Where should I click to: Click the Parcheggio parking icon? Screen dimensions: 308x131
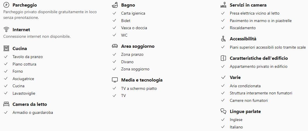click(6, 5)
